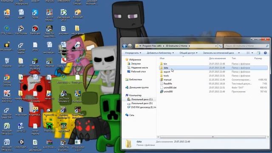Open the Общий доступ dropdown

tap(188, 53)
